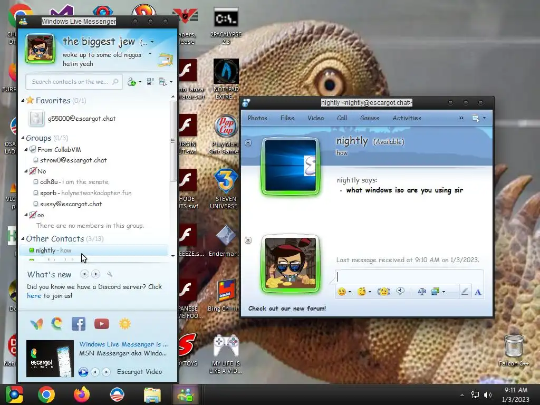The image size is (540, 405).
Task: Show previous What's new item
Action: [84, 274]
